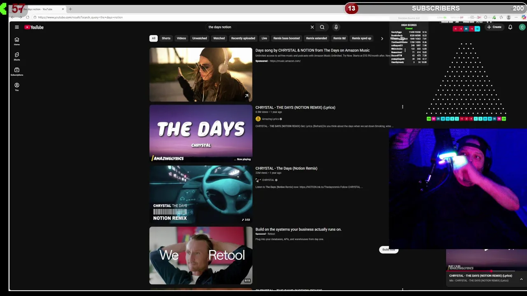527x296 pixels.
Task: Open the account avatar menu
Action: coord(522,27)
